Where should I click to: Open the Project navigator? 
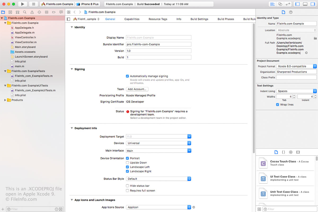tap(3, 12)
